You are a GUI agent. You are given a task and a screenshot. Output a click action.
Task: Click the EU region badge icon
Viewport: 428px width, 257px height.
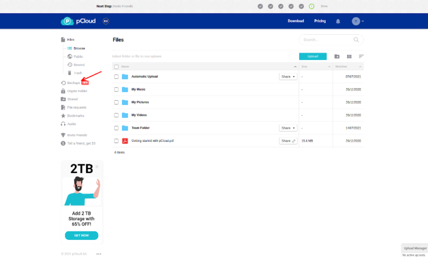105,21
